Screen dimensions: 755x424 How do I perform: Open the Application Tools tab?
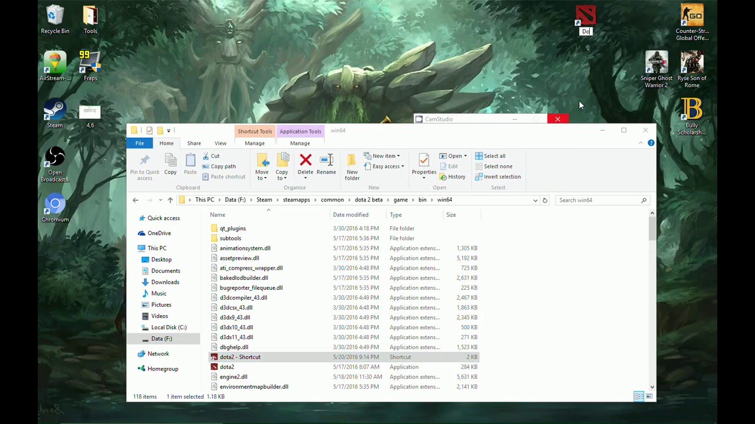click(300, 131)
